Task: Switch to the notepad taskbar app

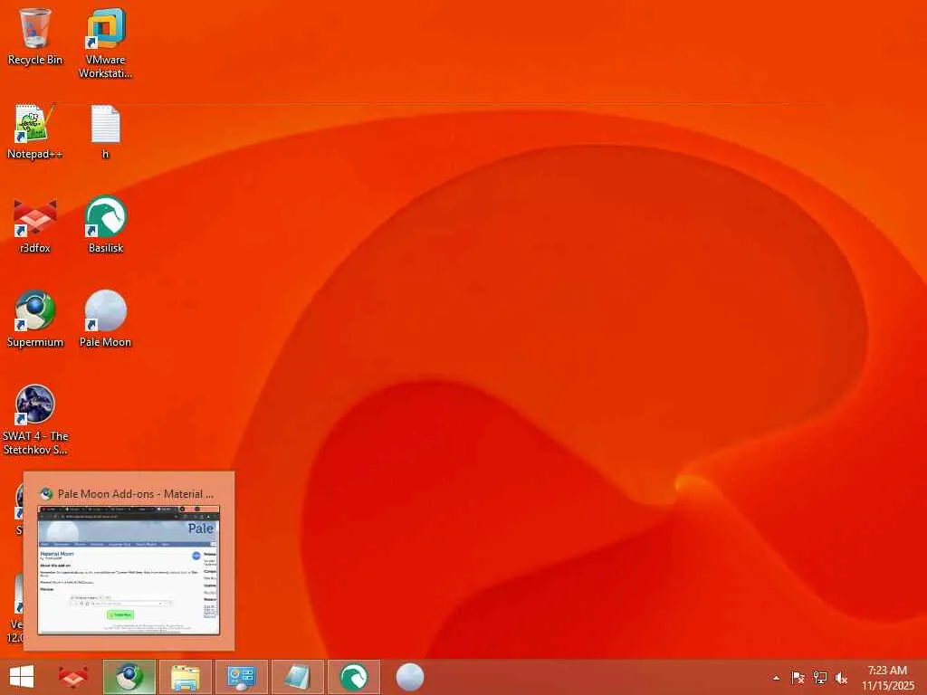Action: (297, 677)
